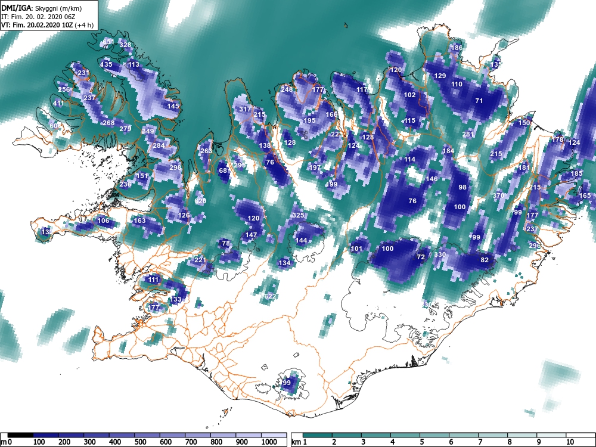The height and width of the screenshot is (447, 596).
Task: Click the DMI/IGA Skyggni (m/km) title line
Action: tap(42, 8)
